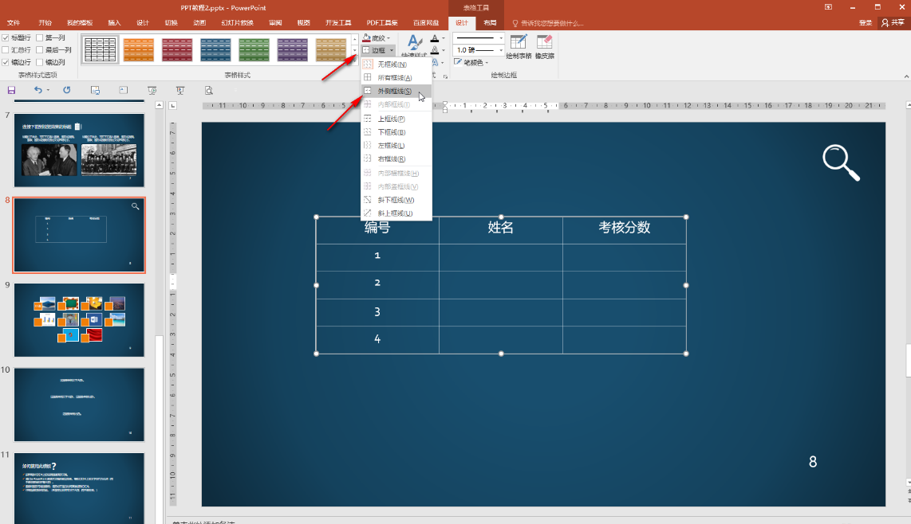Click the Draw Table (绘制表格) icon

click(x=519, y=45)
